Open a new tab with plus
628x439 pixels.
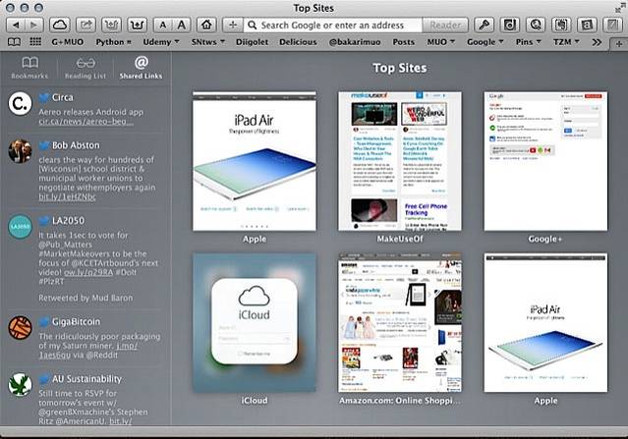coord(619,43)
